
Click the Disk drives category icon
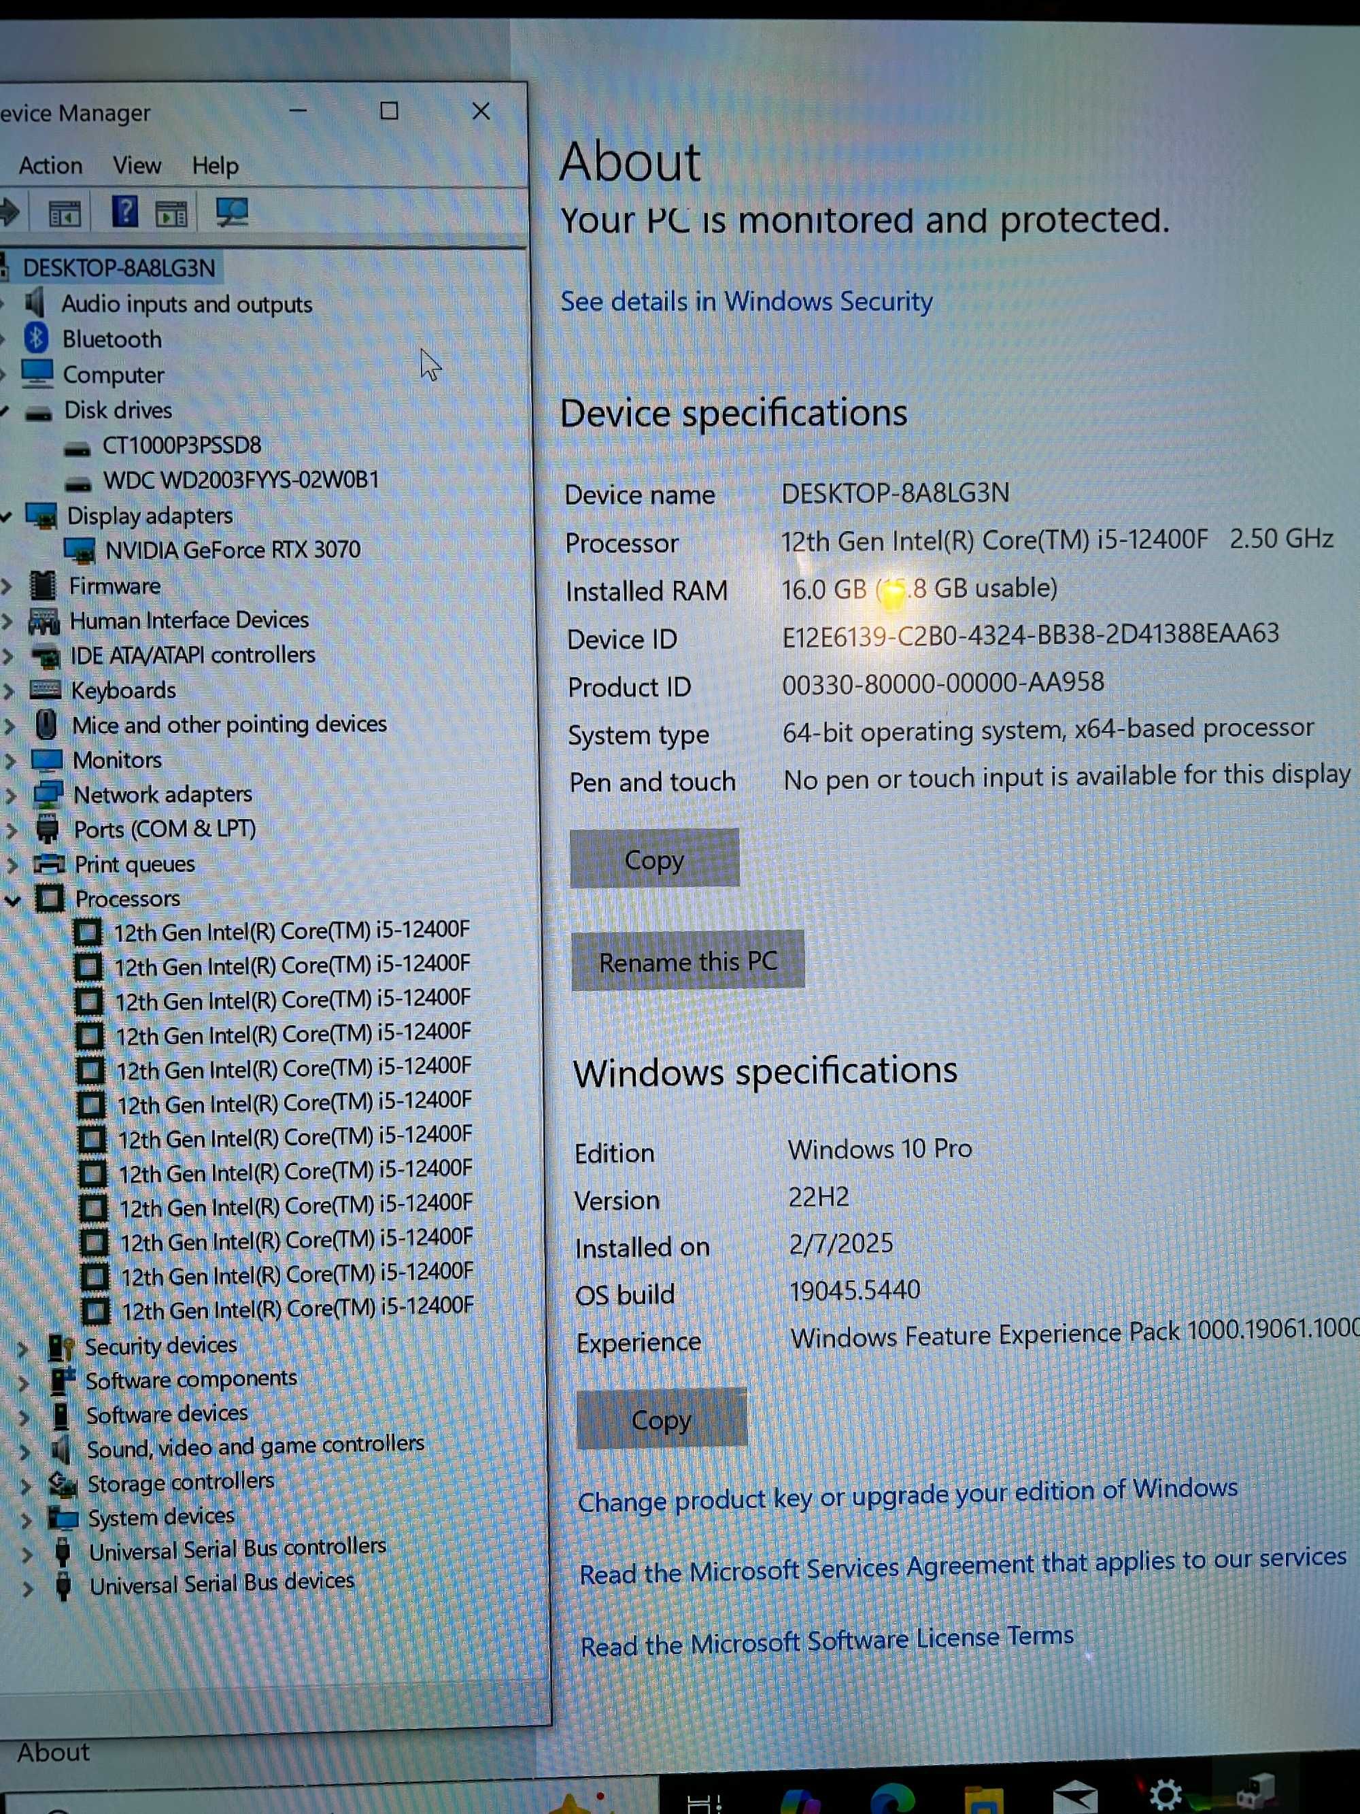pyautogui.click(x=37, y=412)
